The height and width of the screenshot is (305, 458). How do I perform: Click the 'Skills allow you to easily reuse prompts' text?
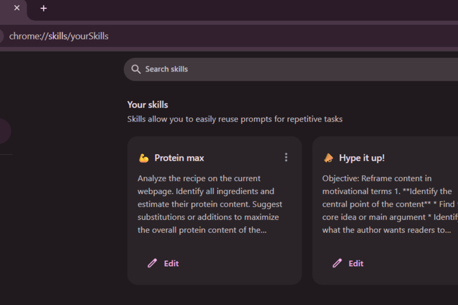click(235, 119)
